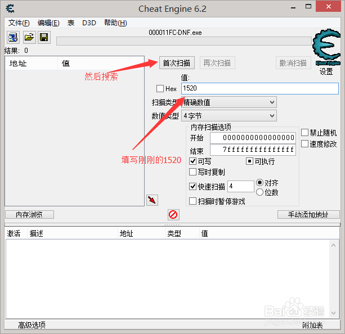
Task: Click the 类型 column header in address table
Action: click(182, 233)
